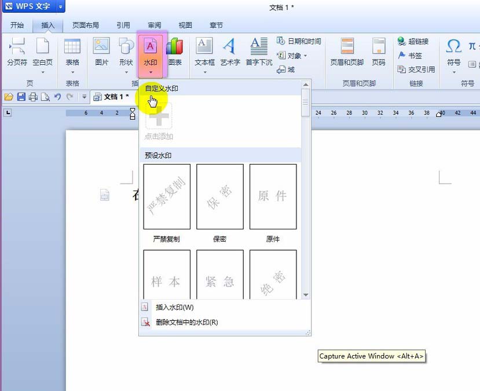Redo the last action
The height and width of the screenshot is (391, 480).
coord(70,97)
